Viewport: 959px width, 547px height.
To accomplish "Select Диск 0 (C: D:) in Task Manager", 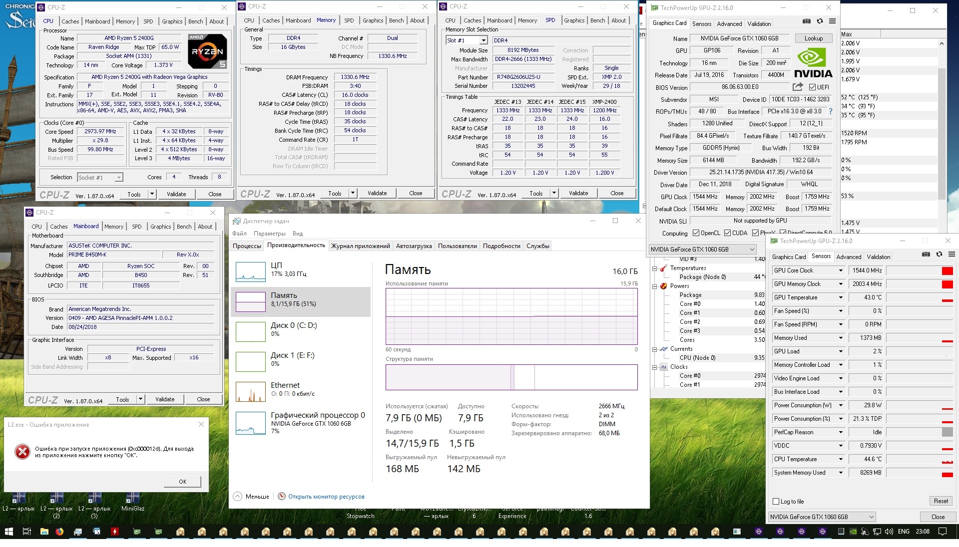I will 302,331.
